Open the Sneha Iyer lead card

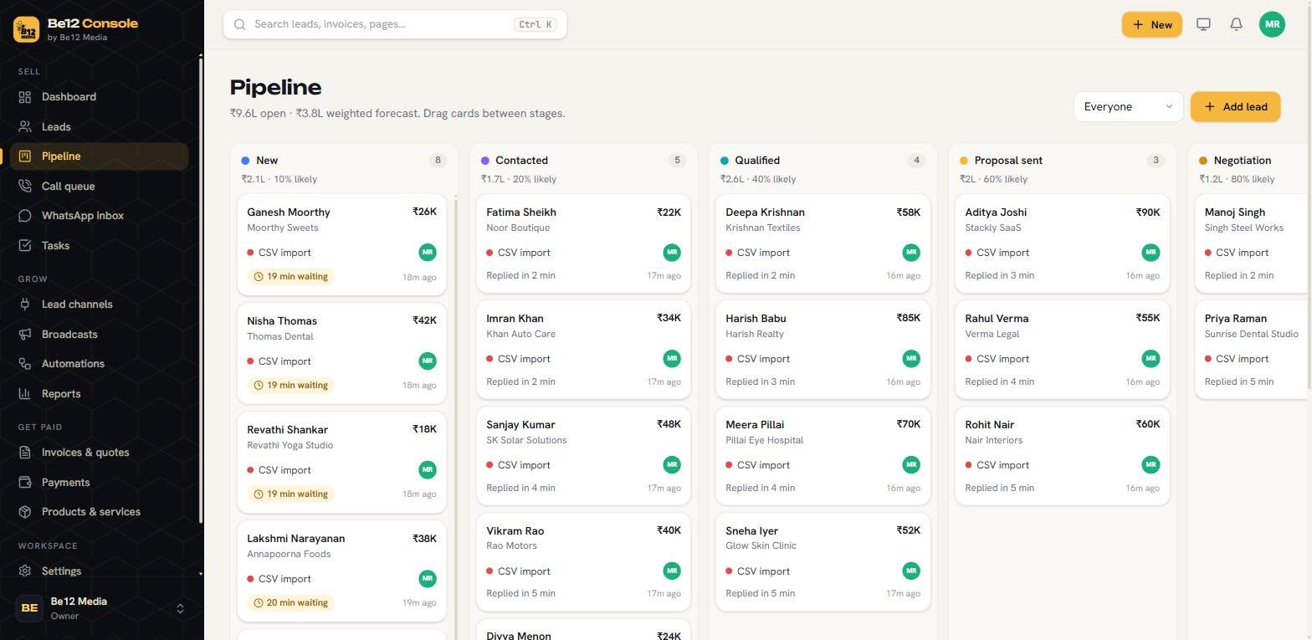click(x=823, y=562)
